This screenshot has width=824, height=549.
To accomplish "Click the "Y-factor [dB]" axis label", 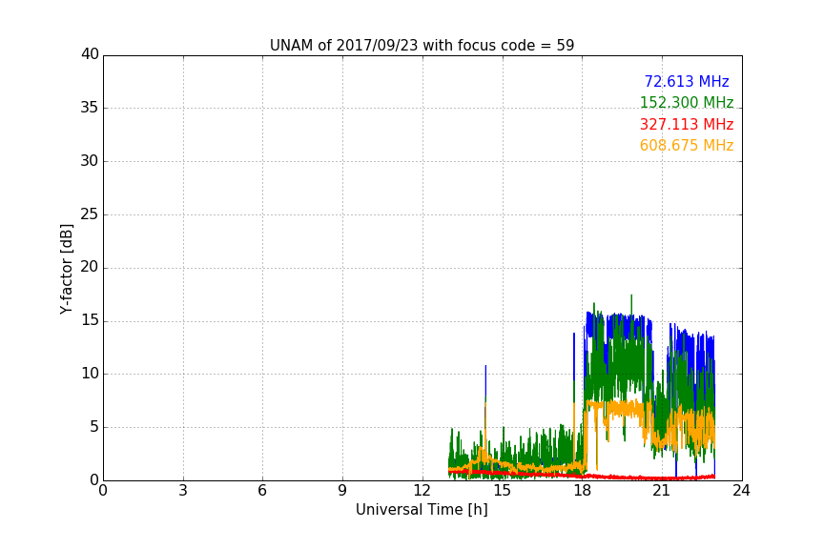I will click(66, 269).
